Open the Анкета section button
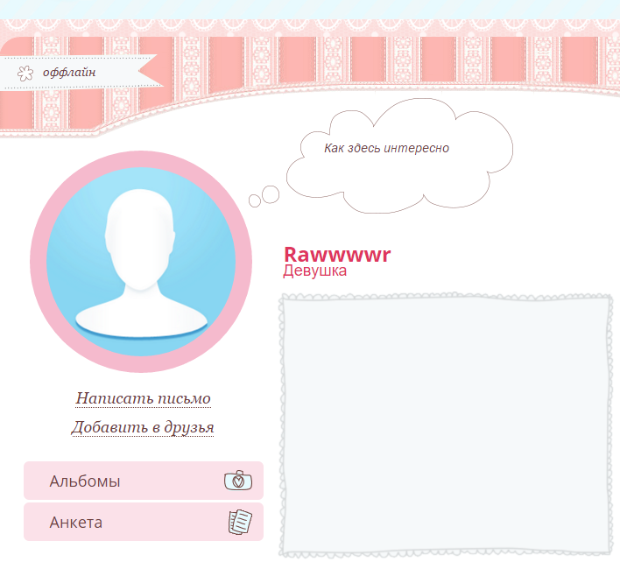 point(144,522)
